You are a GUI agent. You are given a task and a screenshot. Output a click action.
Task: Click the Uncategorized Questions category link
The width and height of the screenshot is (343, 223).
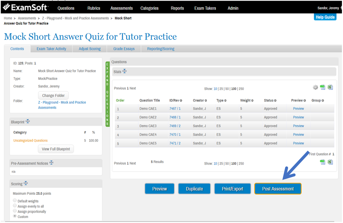30,141
